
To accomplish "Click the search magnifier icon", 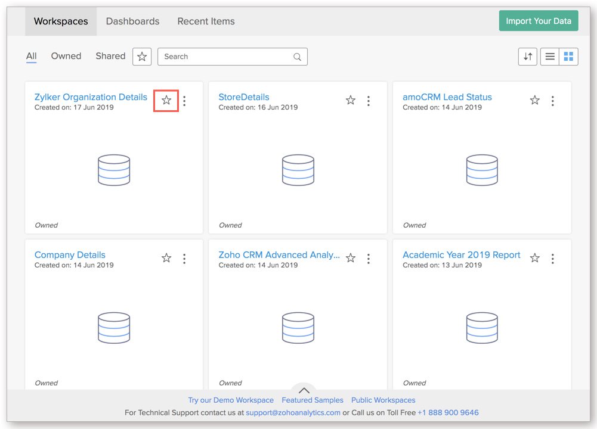I will pyautogui.click(x=297, y=57).
